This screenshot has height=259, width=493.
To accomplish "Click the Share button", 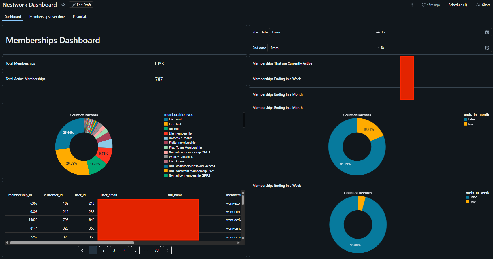I will click(483, 5).
